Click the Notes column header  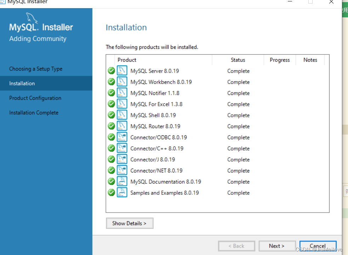[310, 60]
